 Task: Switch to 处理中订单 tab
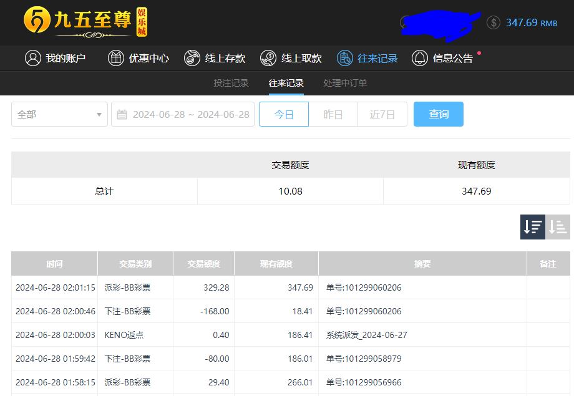[345, 83]
